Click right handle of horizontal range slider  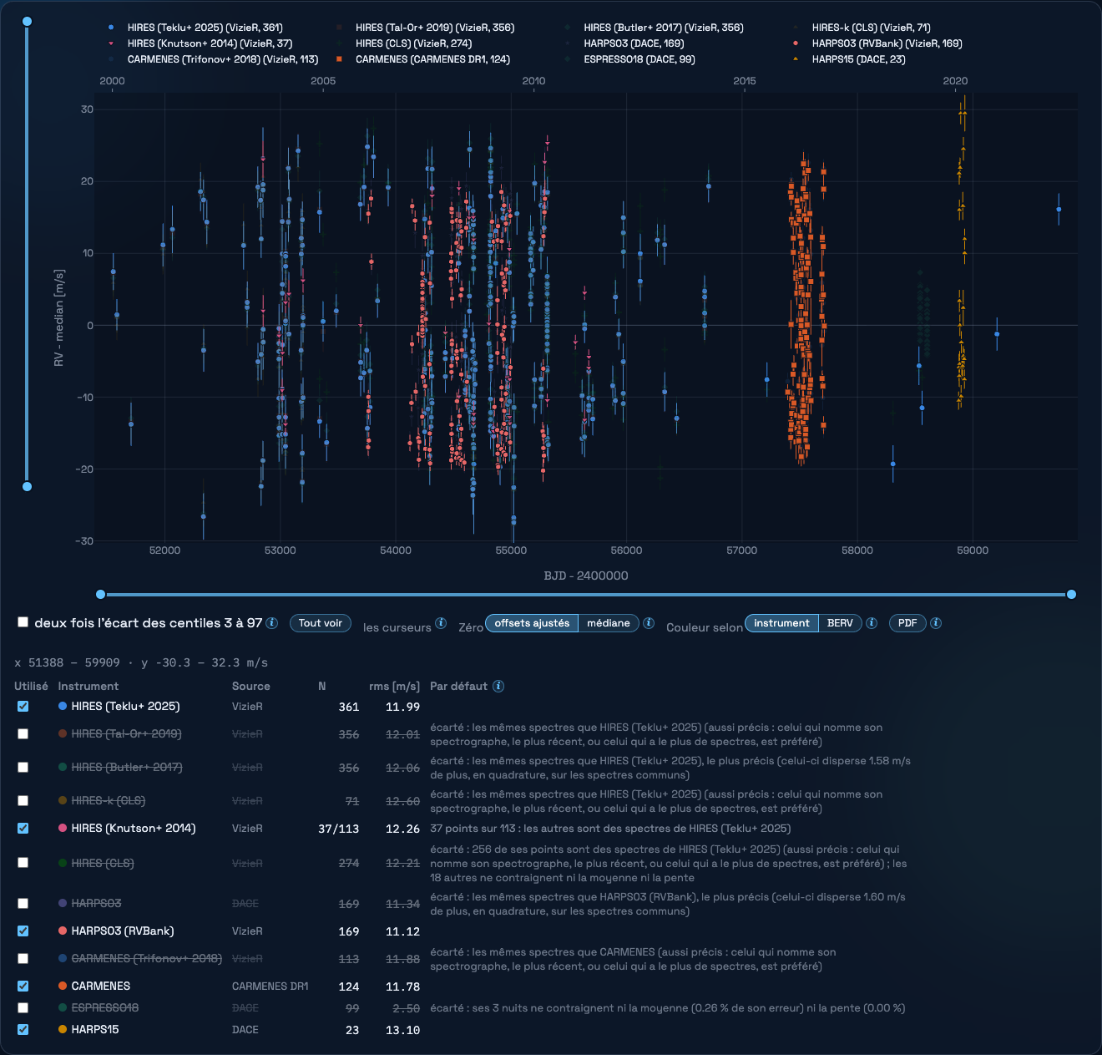coord(1072,595)
